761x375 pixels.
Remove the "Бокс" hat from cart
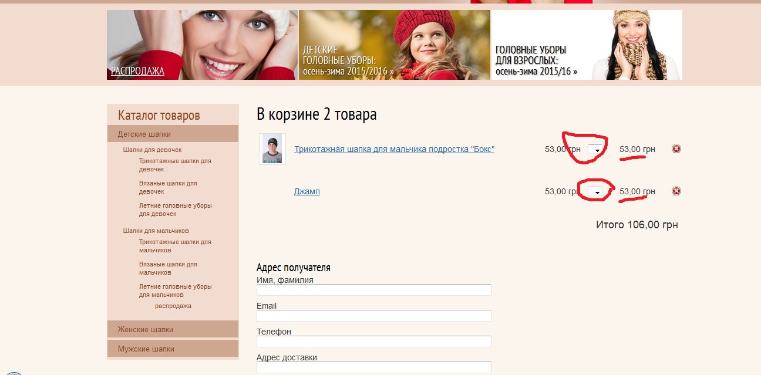tap(676, 149)
